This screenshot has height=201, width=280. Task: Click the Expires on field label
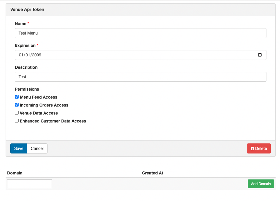click(25, 45)
